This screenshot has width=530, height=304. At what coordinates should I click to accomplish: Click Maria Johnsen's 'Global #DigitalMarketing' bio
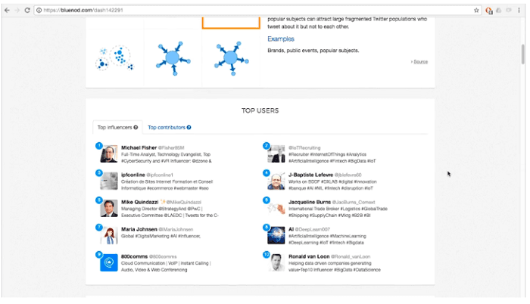click(161, 236)
